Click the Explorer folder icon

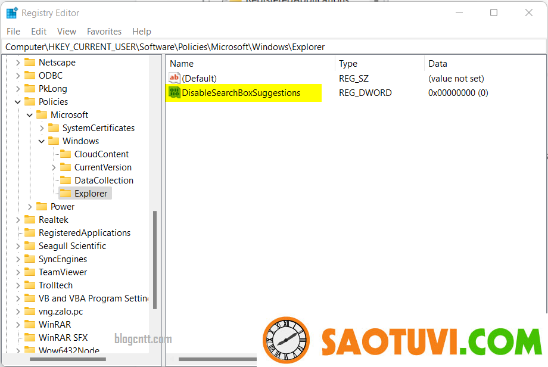tap(66, 193)
